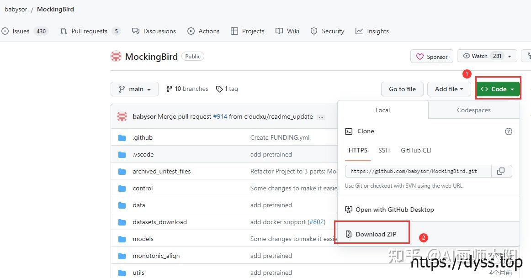Select the SSH clone tab
Viewport: 531px width, 278px height.
pyautogui.click(x=384, y=150)
